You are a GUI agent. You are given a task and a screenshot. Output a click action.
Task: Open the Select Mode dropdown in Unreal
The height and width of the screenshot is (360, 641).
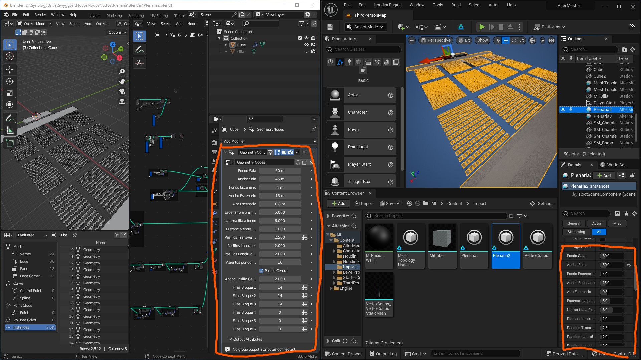click(365, 27)
